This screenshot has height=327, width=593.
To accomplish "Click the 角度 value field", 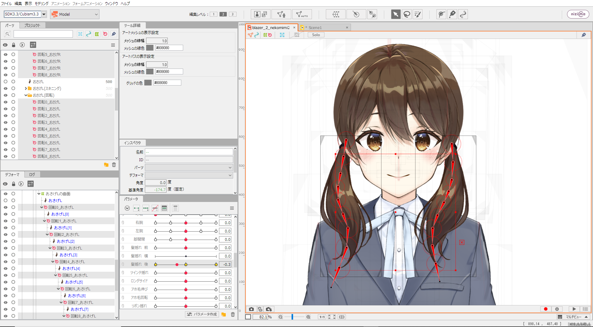I will coord(156,182).
